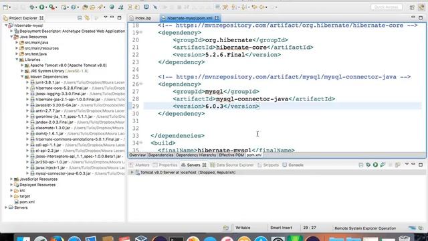Open Terminal from the macOS dock
428x241 pixels.
pyautogui.click(x=176, y=238)
